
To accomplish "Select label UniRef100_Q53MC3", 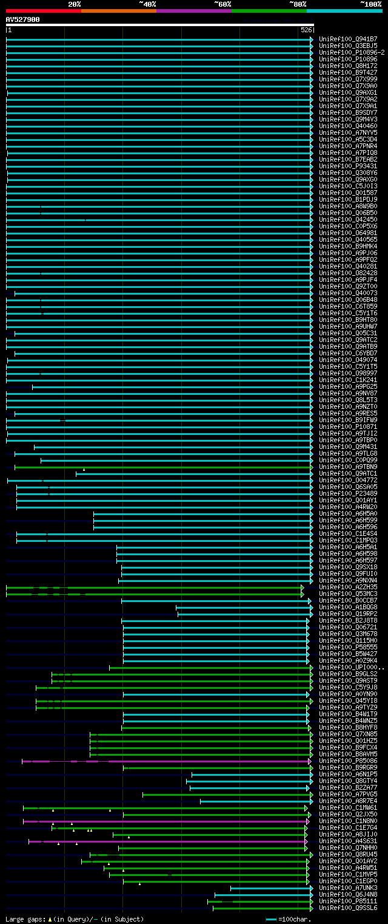I will pos(348,594).
